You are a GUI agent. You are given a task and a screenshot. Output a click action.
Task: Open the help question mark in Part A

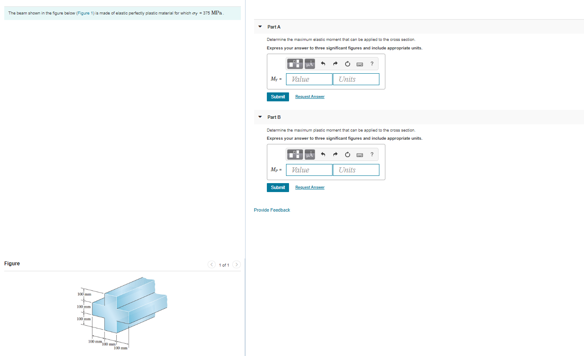click(372, 64)
